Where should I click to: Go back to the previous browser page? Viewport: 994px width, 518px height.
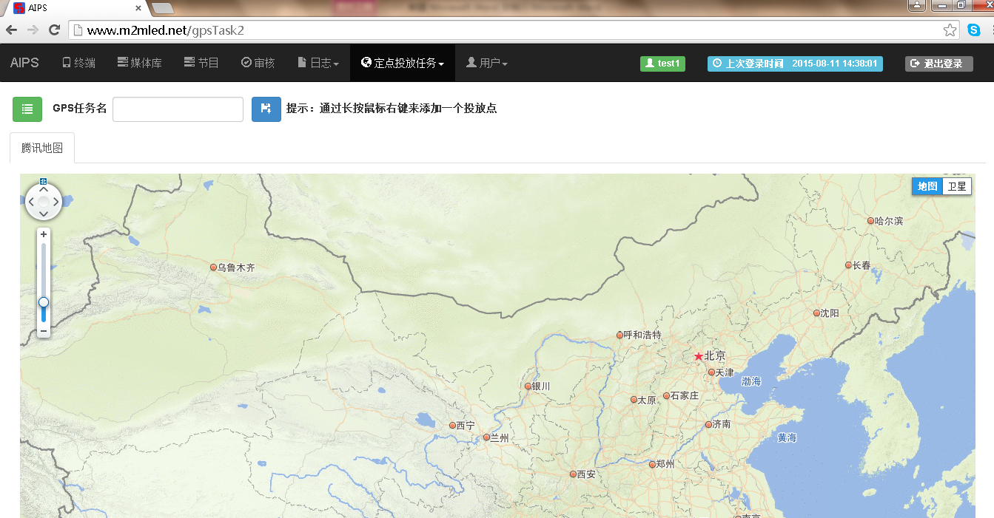click(x=12, y=30)
